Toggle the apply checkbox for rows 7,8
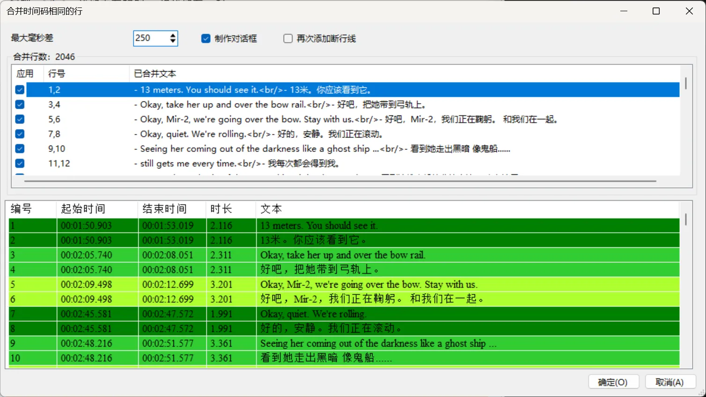The height and width of the screenshot is (397, 706). coord(19,134)
